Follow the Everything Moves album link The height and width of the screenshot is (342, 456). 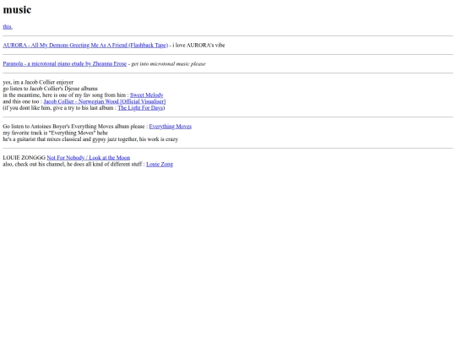pyautogui.click(x=171, y=127)
